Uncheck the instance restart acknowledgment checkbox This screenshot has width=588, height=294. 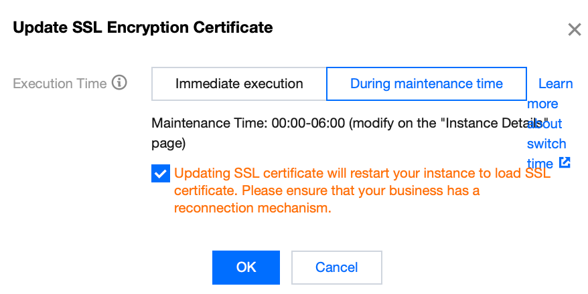click(160, 175)
